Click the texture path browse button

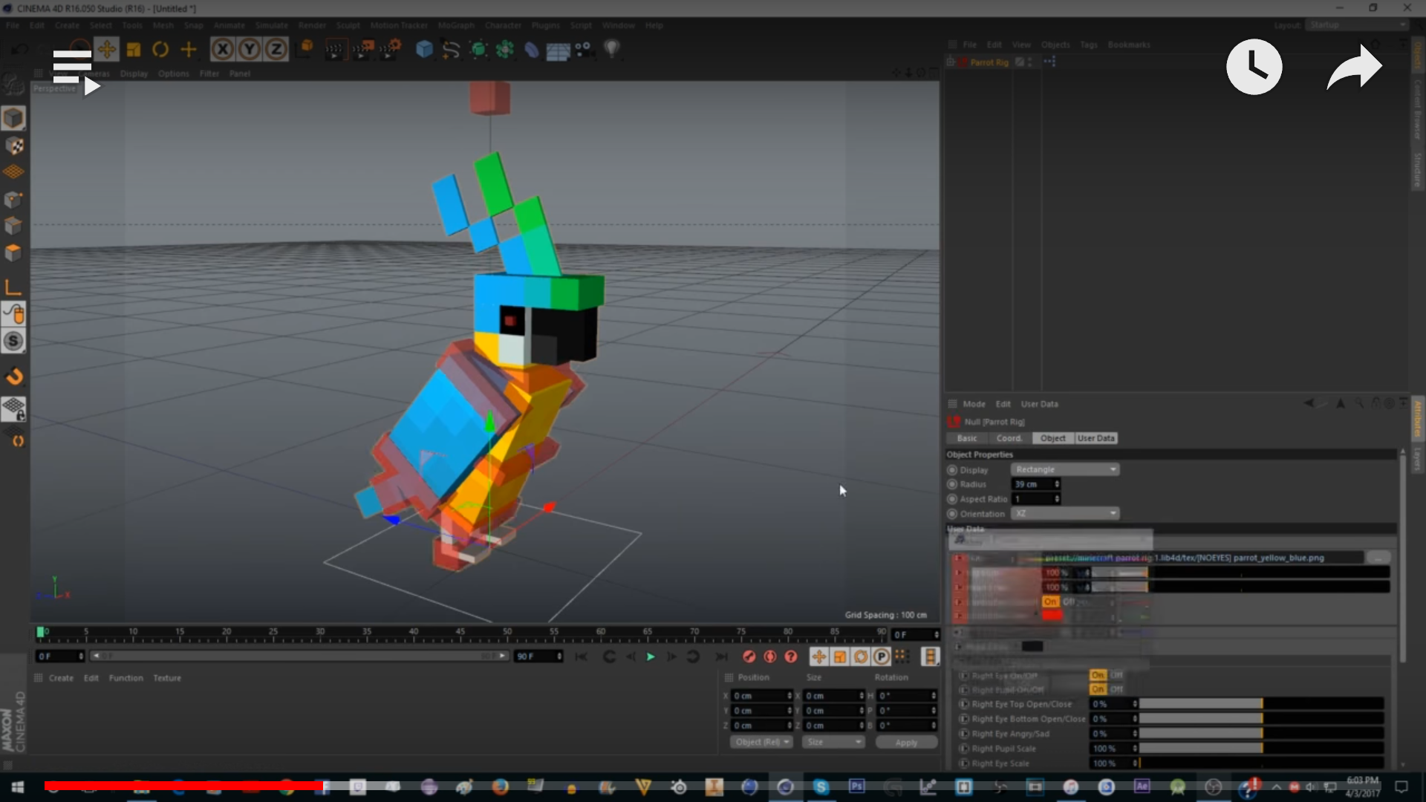[x=1378, y=558]
